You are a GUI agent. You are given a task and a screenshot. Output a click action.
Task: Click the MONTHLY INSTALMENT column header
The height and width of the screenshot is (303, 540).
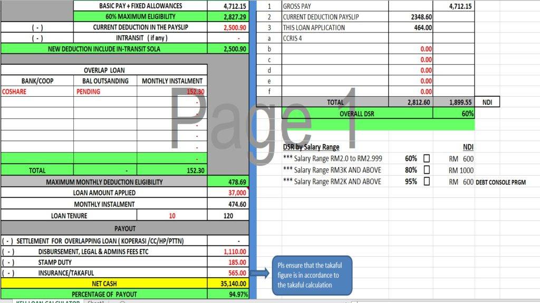(x=172, y=80)
